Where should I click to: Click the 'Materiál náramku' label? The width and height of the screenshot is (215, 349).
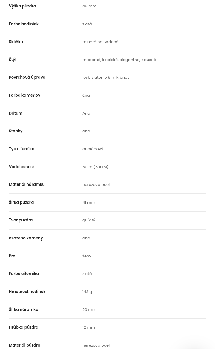tap(27, 184)
